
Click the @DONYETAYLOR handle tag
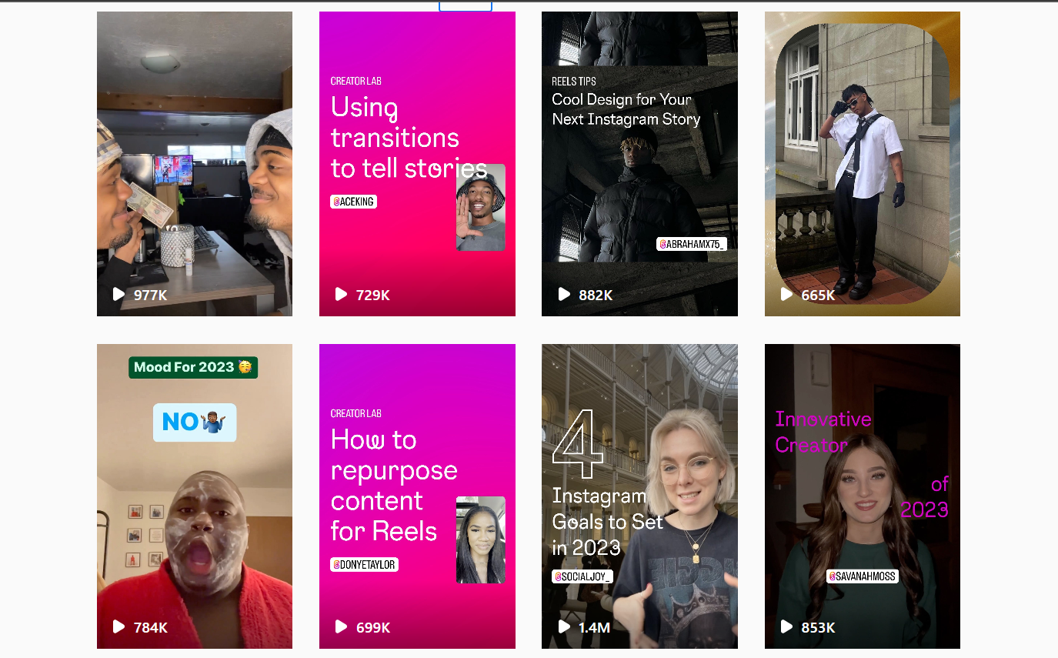[x=365, y=565]
